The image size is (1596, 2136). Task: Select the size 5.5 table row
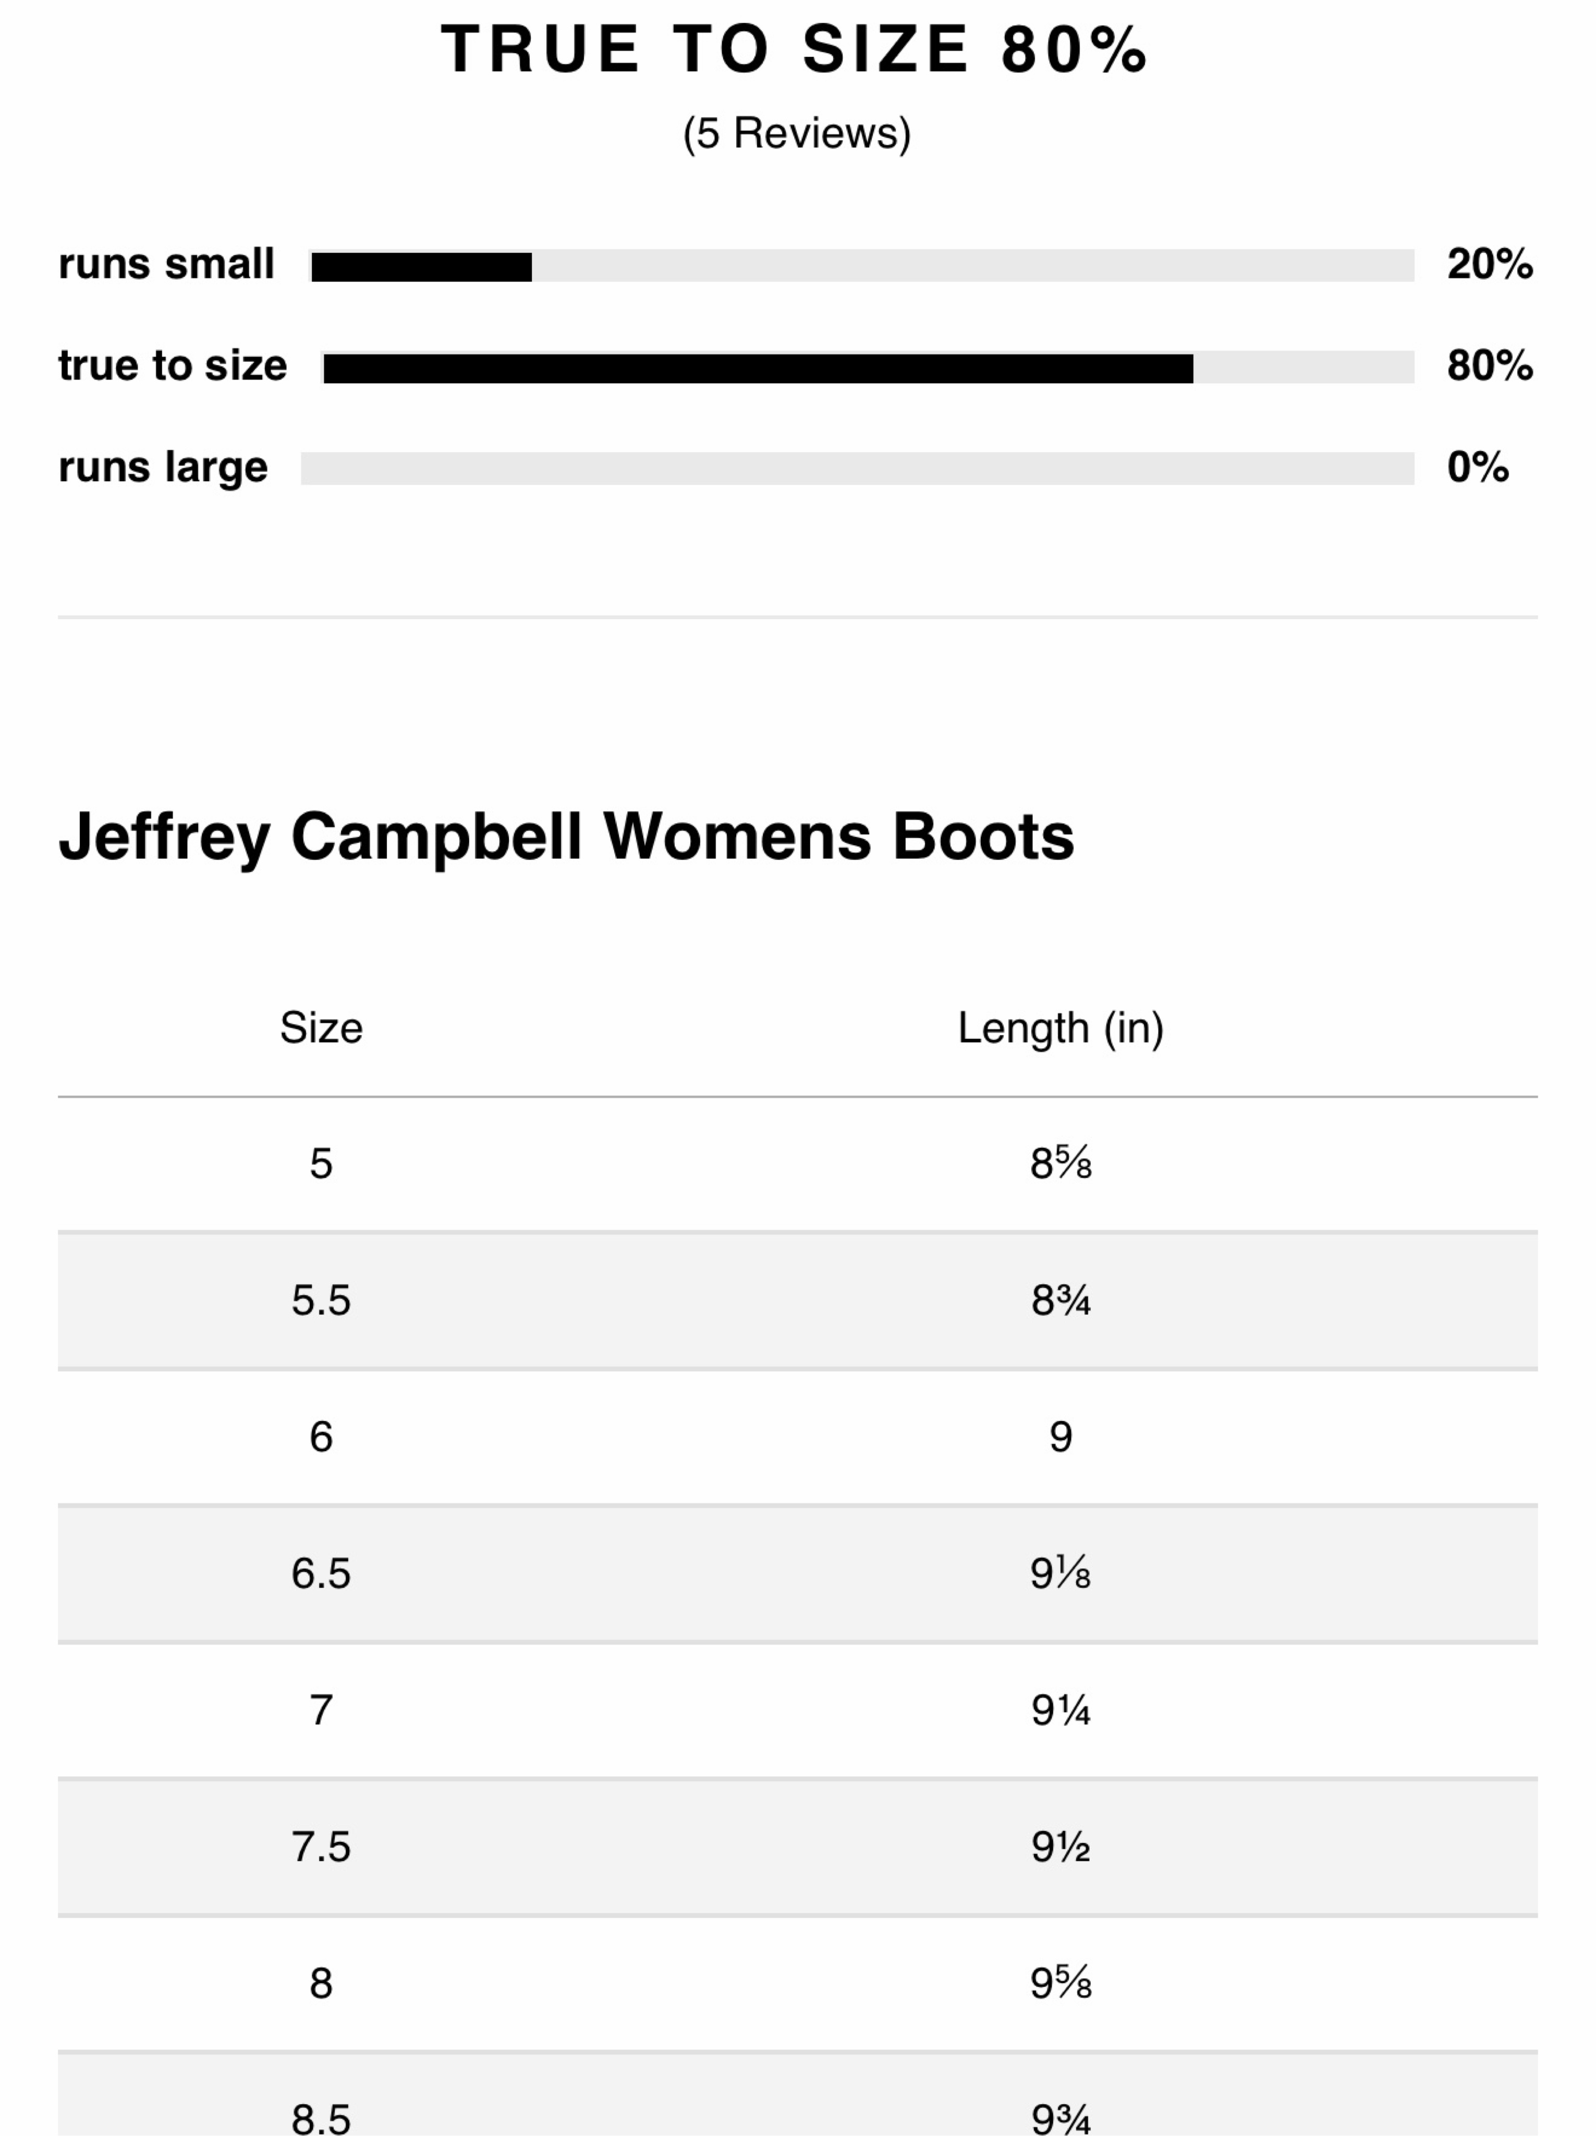coord(798,1301)
